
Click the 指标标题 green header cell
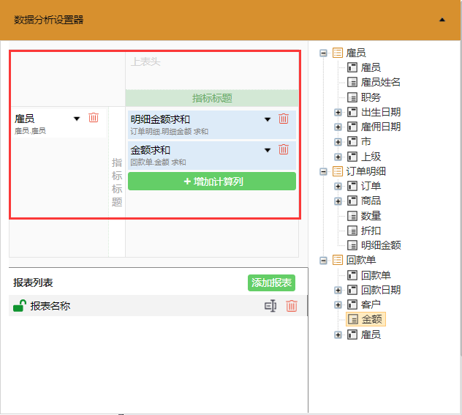click(x=212, y=98)
